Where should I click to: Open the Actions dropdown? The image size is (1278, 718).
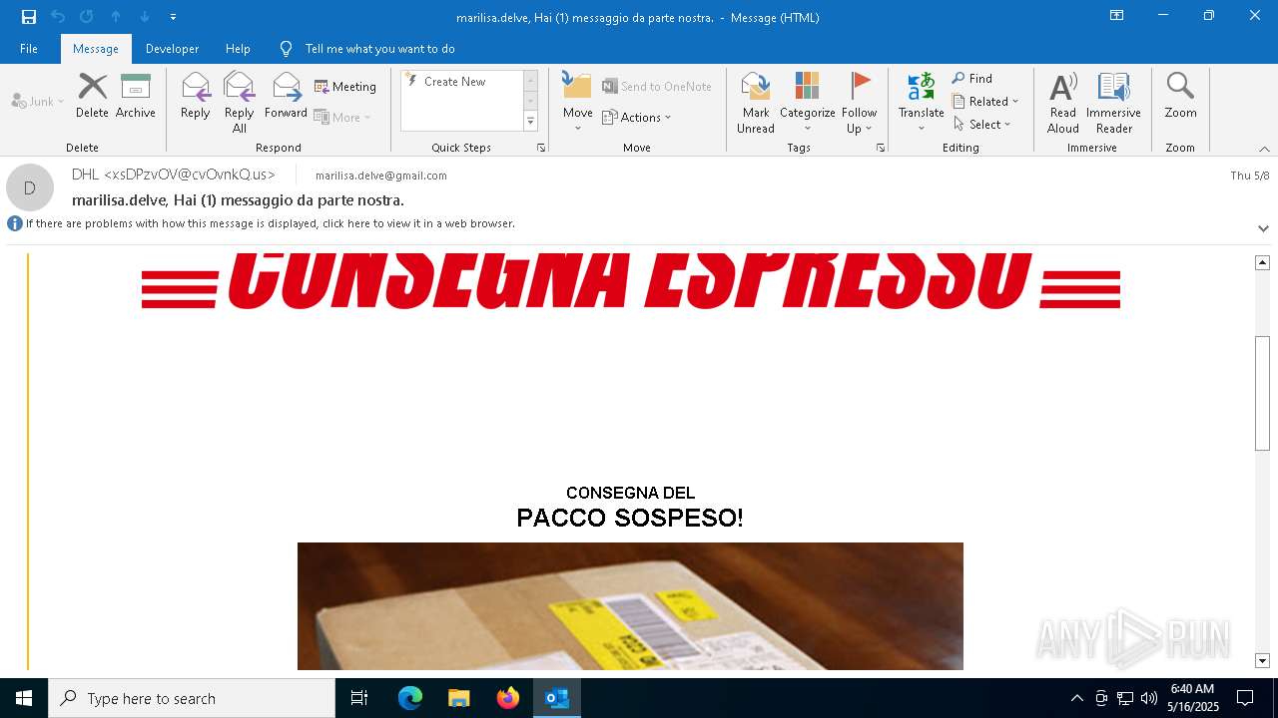click(x=637, y=117)
